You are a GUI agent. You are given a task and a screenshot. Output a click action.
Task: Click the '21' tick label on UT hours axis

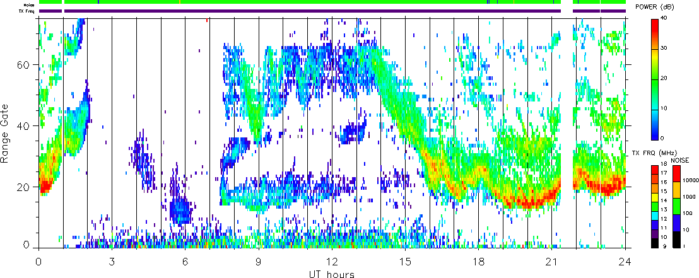tap(552, 261)
